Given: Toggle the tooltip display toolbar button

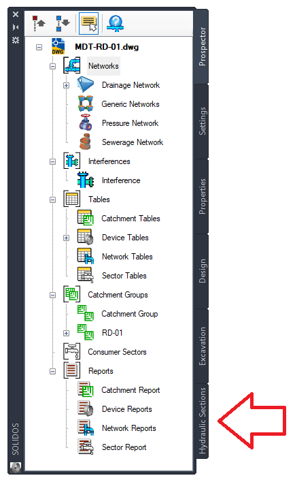Looking at the screenshot, I should point(88,24).
